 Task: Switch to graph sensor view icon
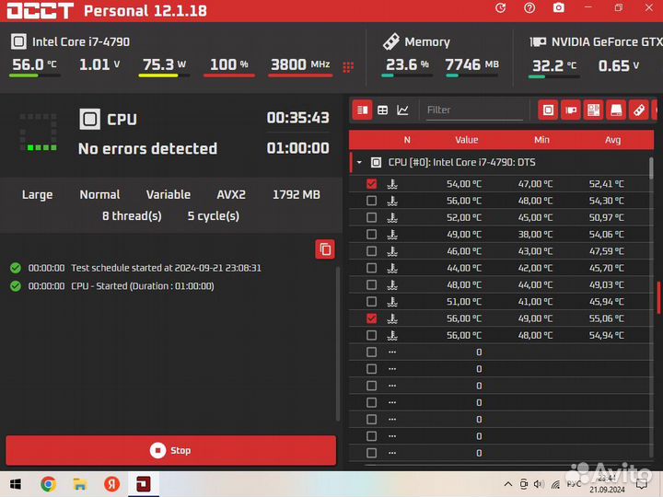[x=403, y=110]
